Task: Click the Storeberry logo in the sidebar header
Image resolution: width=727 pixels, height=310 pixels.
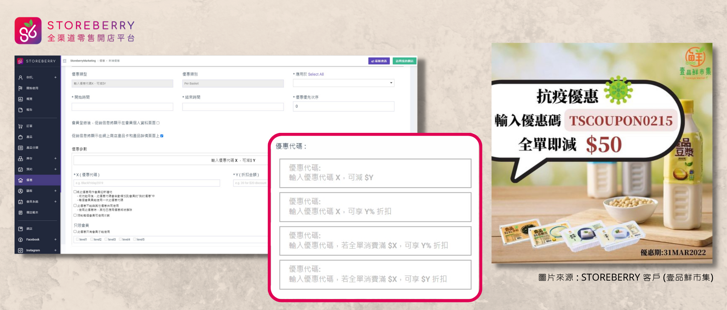Action: point(20,61)
